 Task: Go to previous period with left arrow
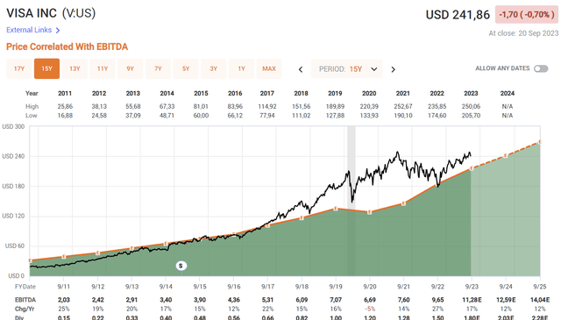point(301,69)
